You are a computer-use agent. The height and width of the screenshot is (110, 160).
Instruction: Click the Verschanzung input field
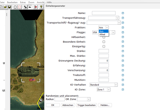[104, 70]
